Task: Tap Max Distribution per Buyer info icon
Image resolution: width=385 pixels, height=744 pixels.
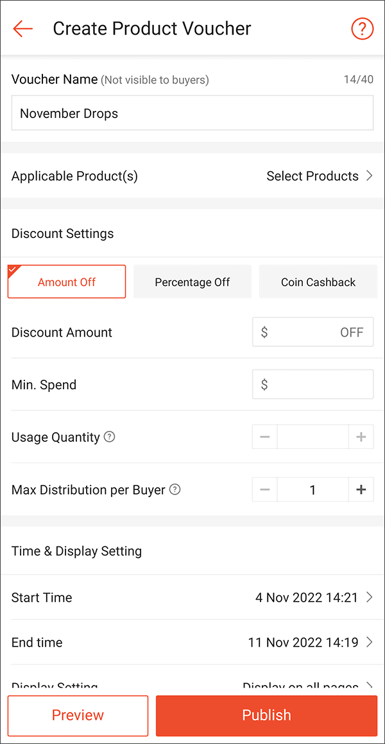Action: [175, 490]
